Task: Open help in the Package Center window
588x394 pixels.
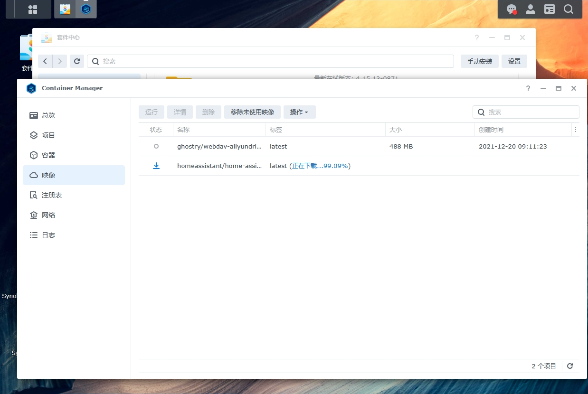Action: tap(477, 38)
